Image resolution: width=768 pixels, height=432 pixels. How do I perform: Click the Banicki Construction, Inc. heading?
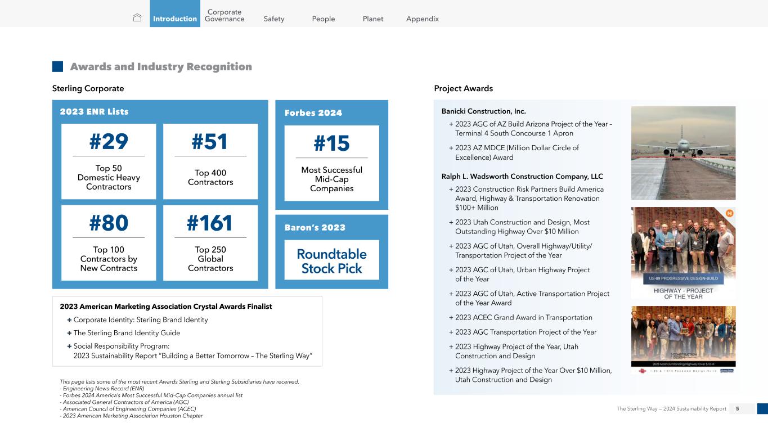tap(483, 111)
